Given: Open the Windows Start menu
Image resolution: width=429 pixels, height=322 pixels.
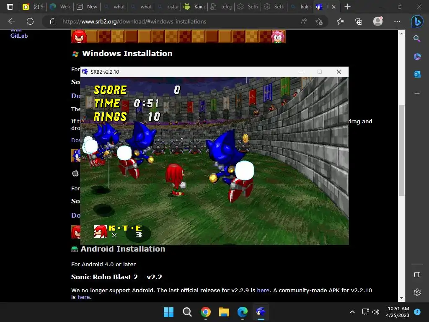Looking at the screenshot, I should click(x=168, y=312).
